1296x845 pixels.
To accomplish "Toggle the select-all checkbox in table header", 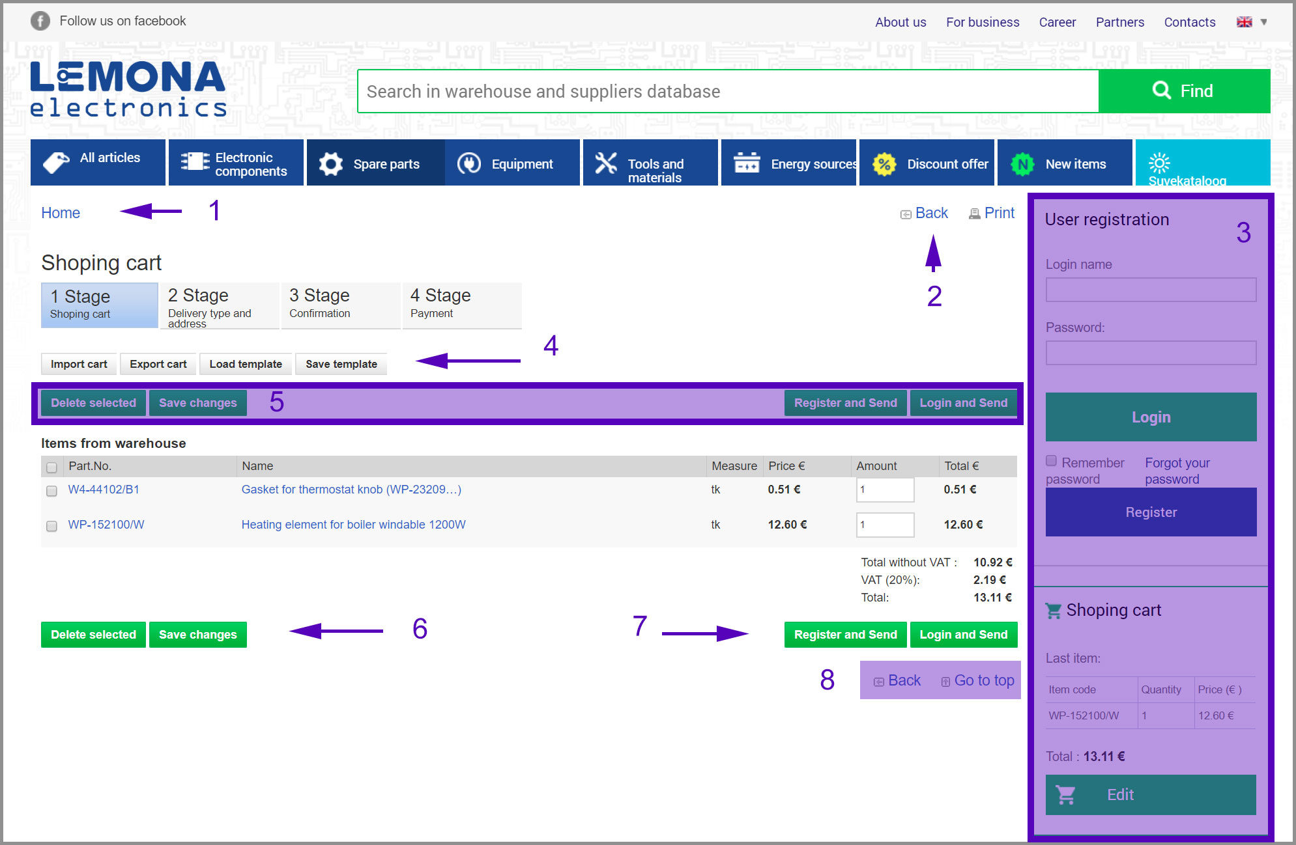I will click(52, 467).
